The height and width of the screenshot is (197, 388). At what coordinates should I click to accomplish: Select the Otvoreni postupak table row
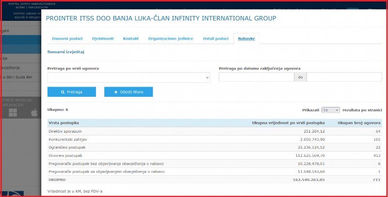(214, 155)
